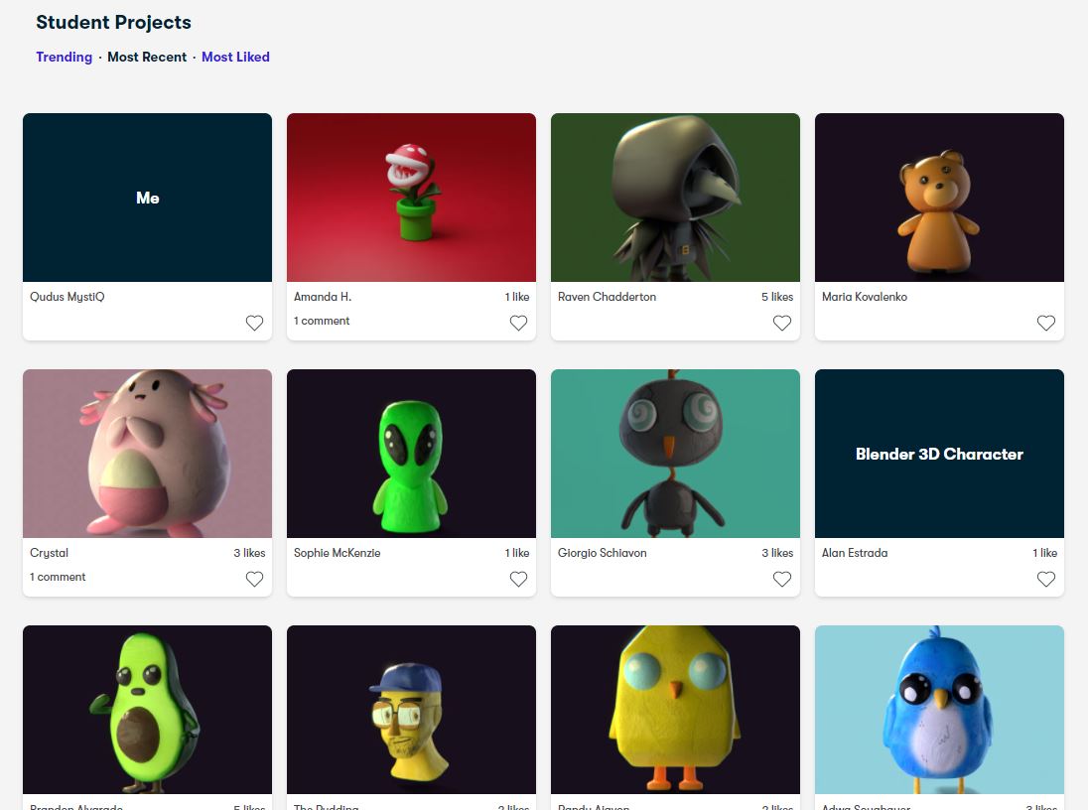Image resolution: width=1088 pixels, height=810 pixels.
Task: Click heart icon on Giorgio Schiavon's card
Action: (782, 579)
